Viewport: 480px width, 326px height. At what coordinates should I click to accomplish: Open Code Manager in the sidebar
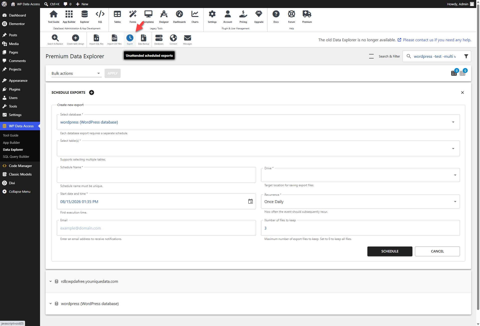click(20, 166)
